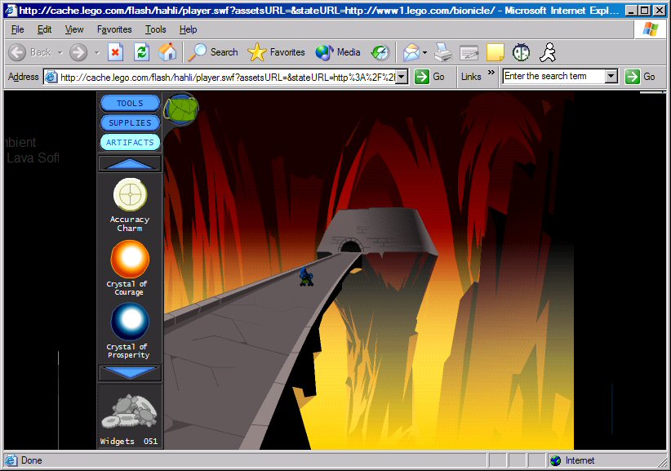671x471 pixels.
Task: Open the File menu
Action: [17, 29]
